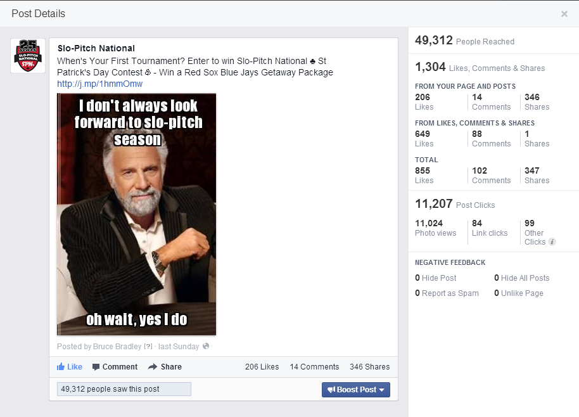Click the Post Details title
The image size is (579, 417).
coord(39,14)
